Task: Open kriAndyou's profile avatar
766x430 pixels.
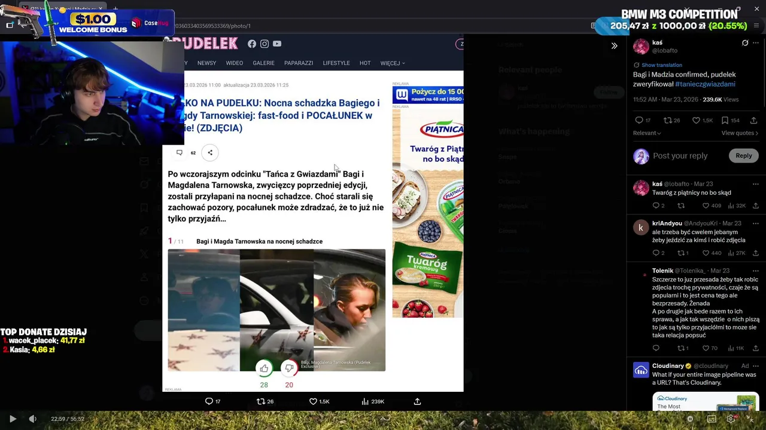Action: point(641,228)
